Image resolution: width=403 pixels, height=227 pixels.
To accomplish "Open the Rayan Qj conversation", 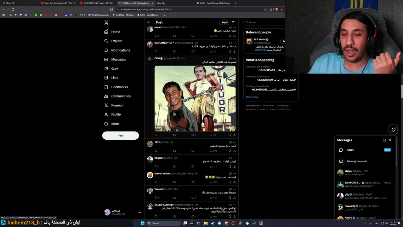I will [x=365, y=207].
